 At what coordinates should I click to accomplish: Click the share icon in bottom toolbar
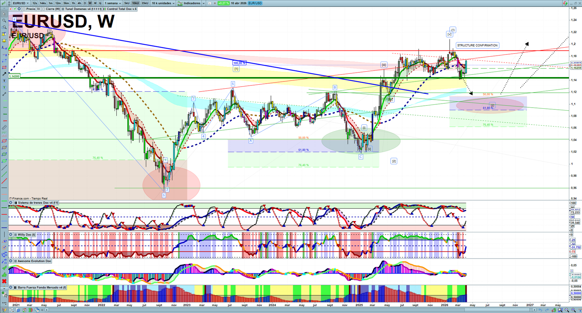(x=12, y=310)
